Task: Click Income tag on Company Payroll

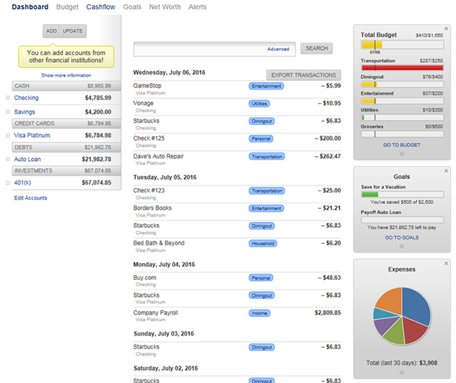Action: pos(260,313)
